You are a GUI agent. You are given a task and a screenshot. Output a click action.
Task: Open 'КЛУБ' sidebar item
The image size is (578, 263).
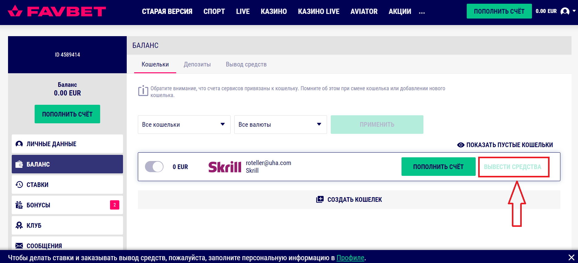(67, 225)
